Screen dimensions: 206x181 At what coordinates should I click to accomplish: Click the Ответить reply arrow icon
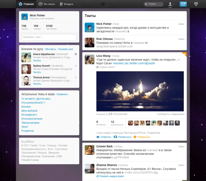click(98, 137)
